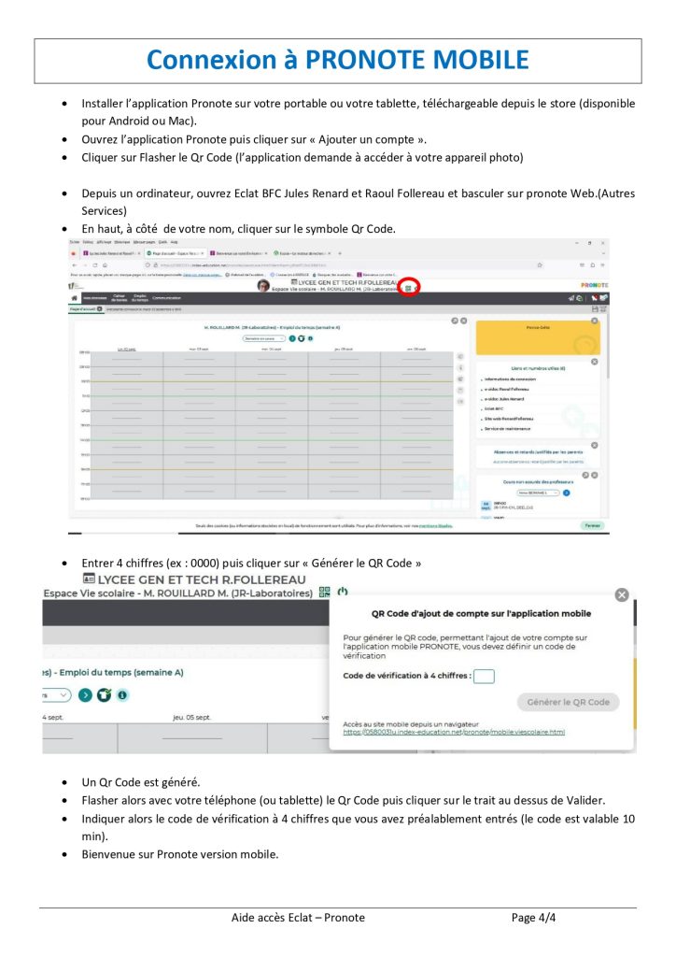Close the Absences et retards widget
The width and height of the screenshot is (676, 957).
(595, 446)
